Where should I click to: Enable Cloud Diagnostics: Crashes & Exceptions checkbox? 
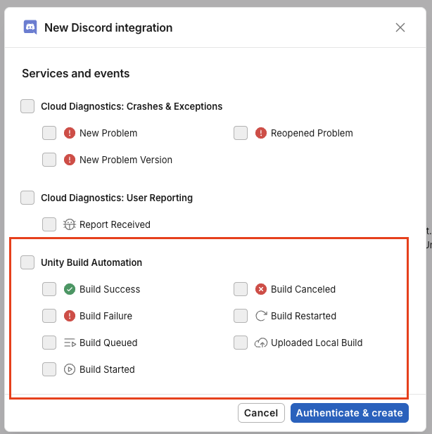point(27,106)
